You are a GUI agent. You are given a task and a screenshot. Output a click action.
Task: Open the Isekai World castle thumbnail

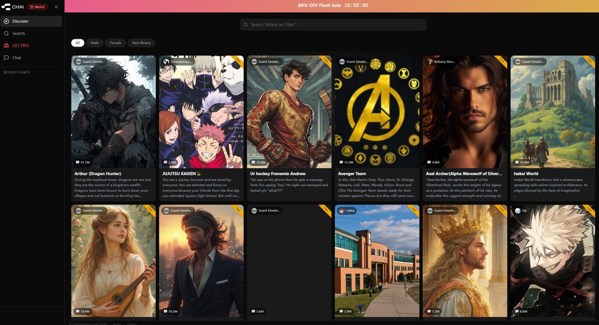[x=553, y=112]
